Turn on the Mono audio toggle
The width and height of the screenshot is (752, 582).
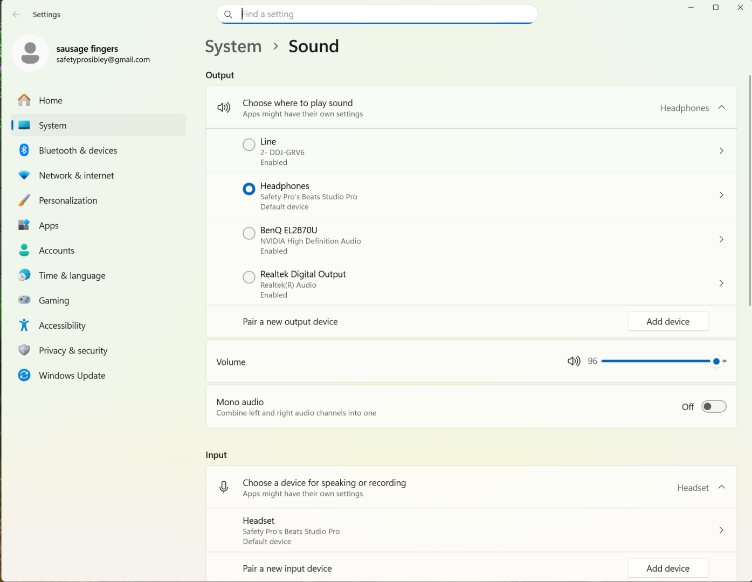click(x=714, y=407)
